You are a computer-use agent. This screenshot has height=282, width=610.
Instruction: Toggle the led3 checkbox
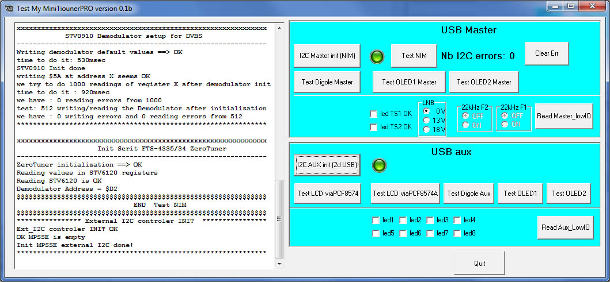[x=430, y=221]
